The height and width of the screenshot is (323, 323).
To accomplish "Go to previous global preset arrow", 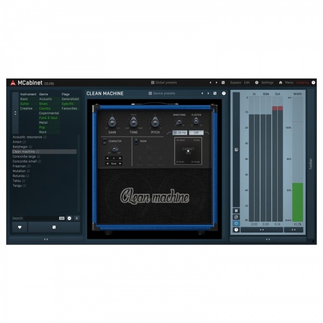I will [210, 82].
